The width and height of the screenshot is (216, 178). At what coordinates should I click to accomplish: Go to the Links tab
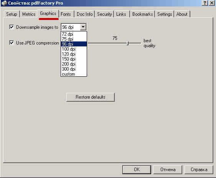121,14
